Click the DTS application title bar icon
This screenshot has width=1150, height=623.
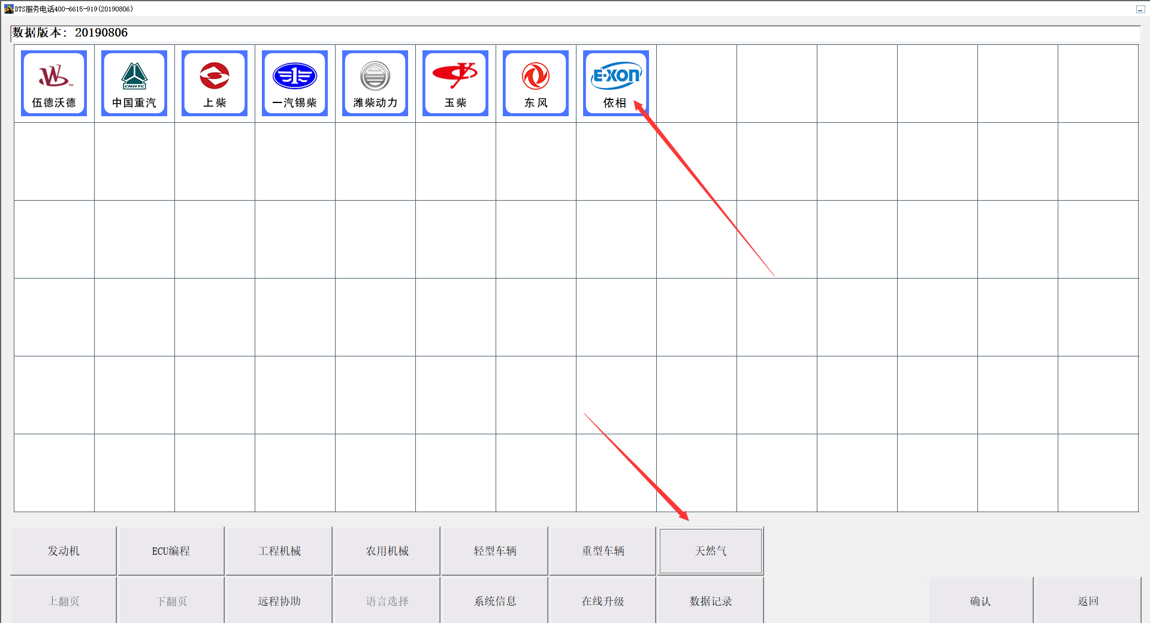point(8,9)
